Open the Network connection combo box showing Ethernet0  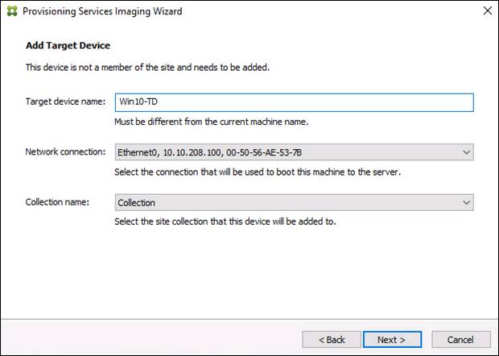tap(286, 152)
